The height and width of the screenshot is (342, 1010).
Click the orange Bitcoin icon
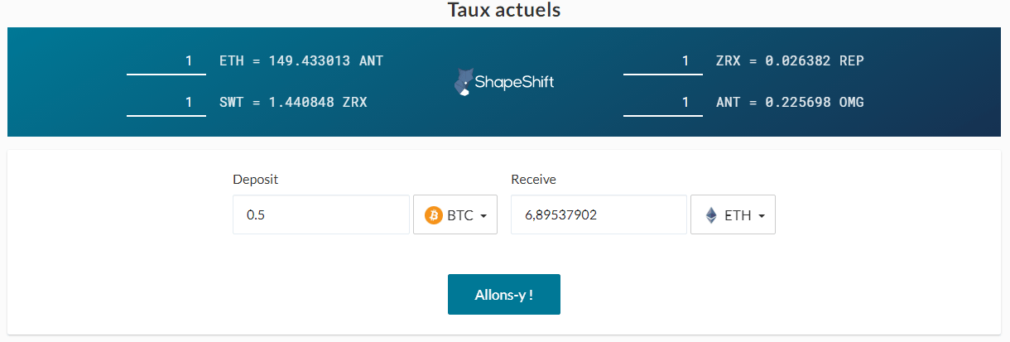coord(434,215)
